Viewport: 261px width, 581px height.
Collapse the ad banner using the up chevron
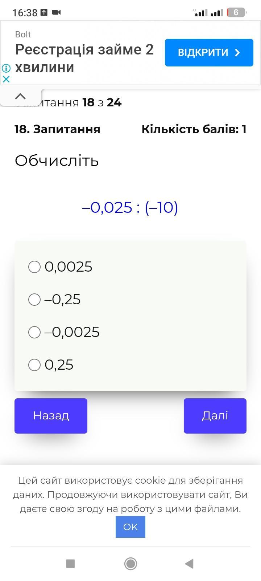(20, 96)
